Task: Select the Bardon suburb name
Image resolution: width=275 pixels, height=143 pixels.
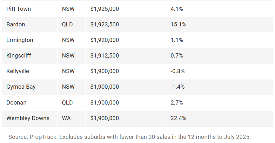Action: click(x=16, y=24)
